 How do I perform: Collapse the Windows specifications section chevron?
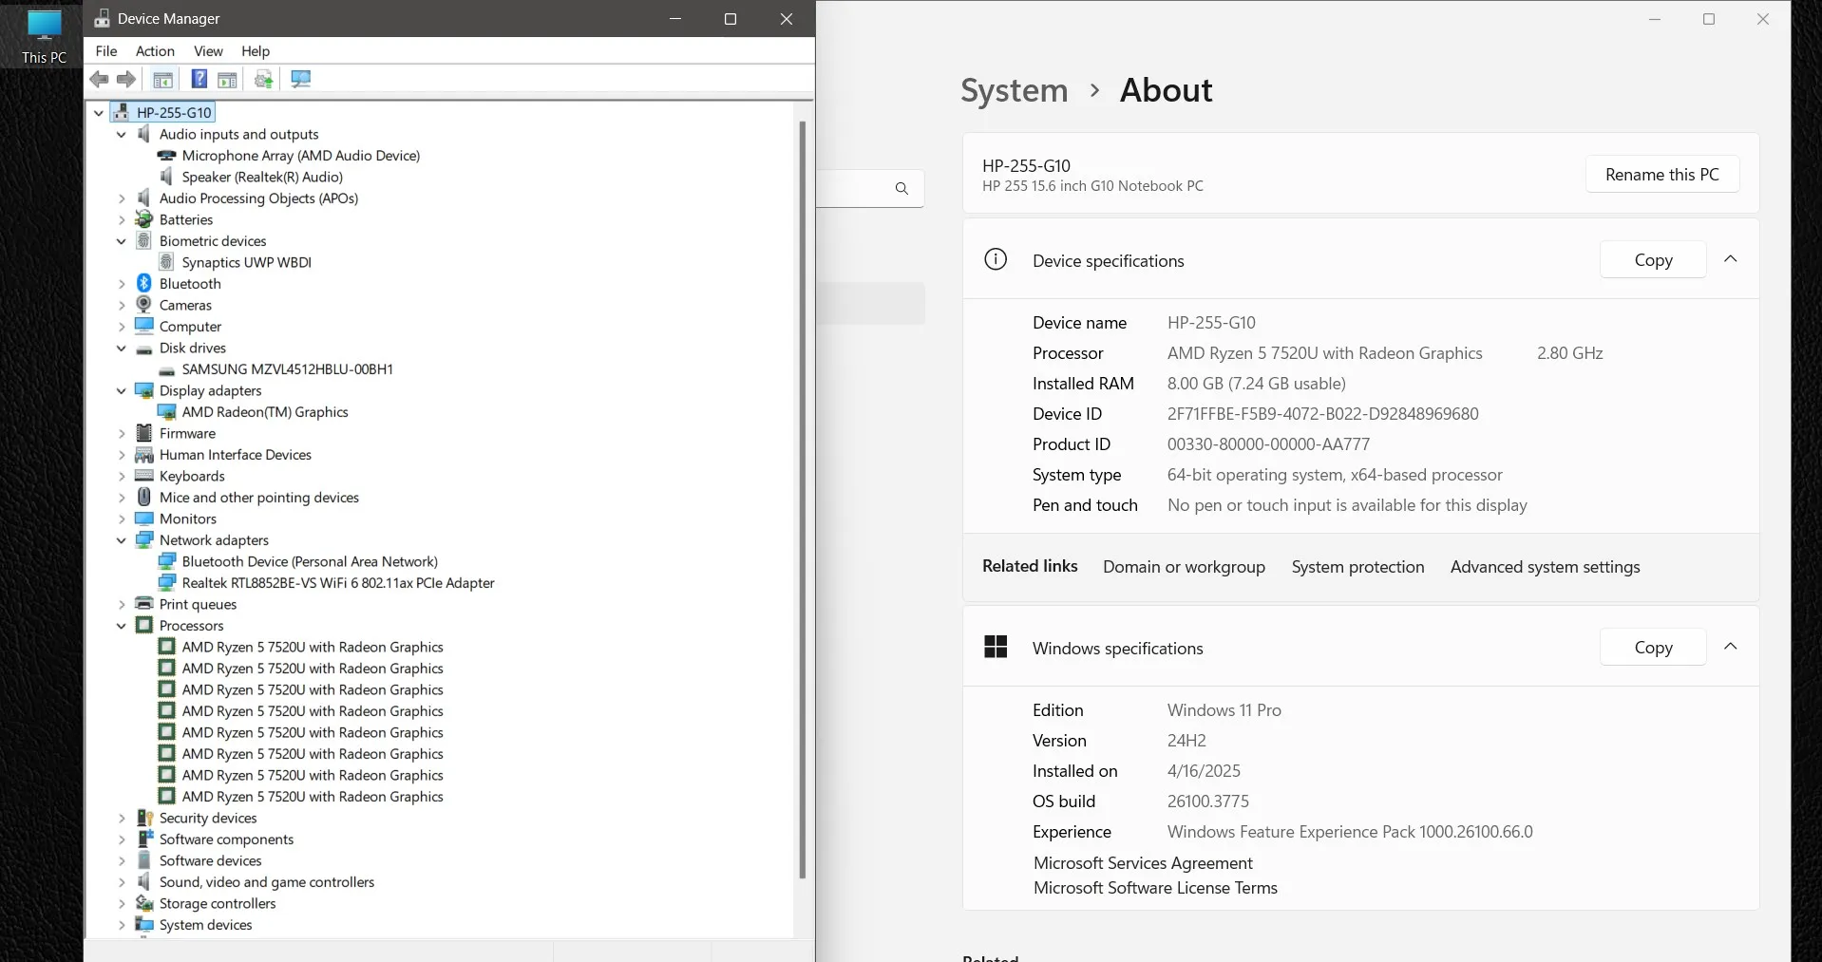coord(1731,647)
